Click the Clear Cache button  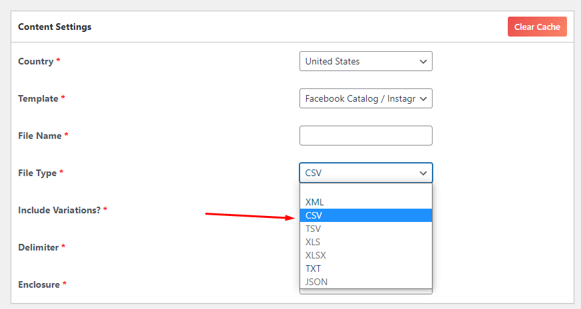[536, 27]
